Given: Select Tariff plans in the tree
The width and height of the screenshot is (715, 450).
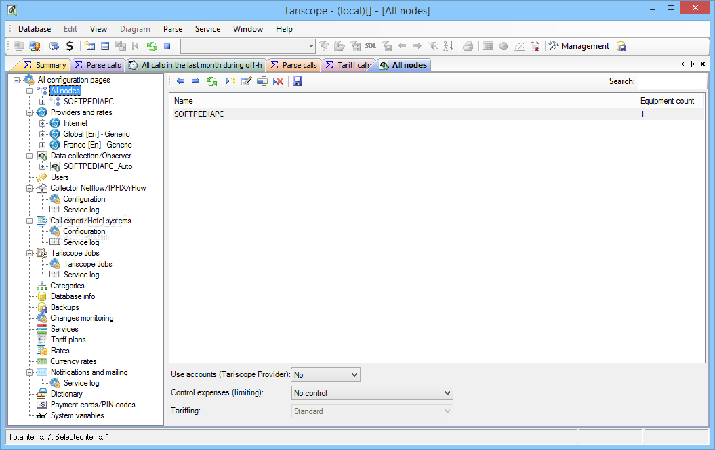Looking at the screenshot, I should (x=68, y=340).
